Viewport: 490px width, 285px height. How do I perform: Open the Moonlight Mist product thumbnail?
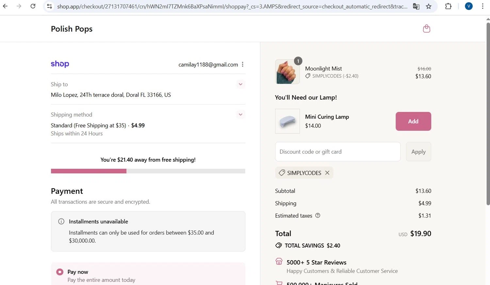287,72
